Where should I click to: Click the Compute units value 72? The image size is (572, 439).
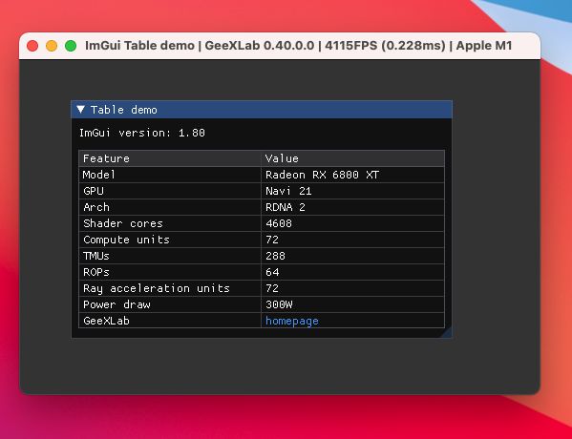tap(272, 240)
